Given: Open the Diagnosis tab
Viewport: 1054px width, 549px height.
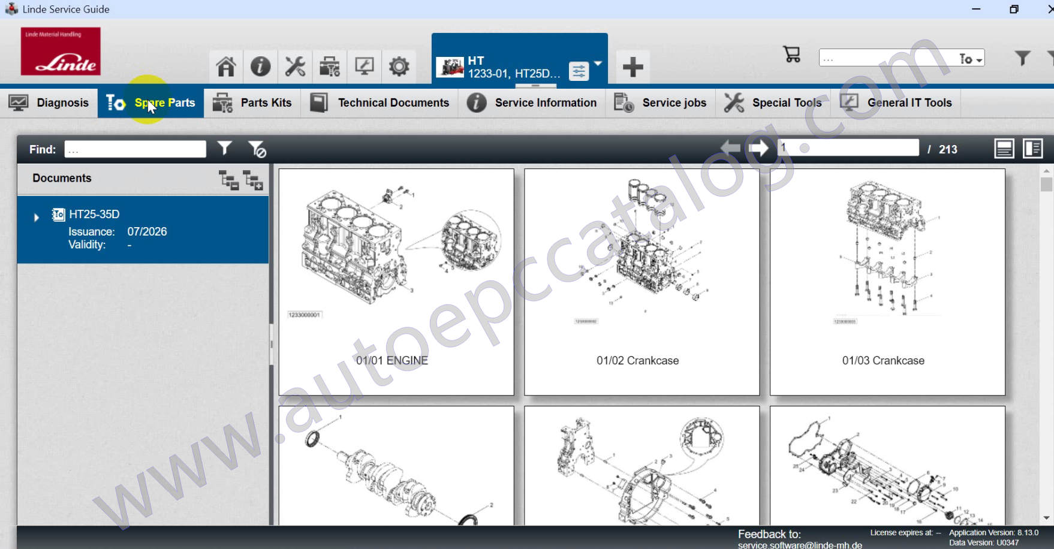Looking at the screenshot, I should (49, 102).
